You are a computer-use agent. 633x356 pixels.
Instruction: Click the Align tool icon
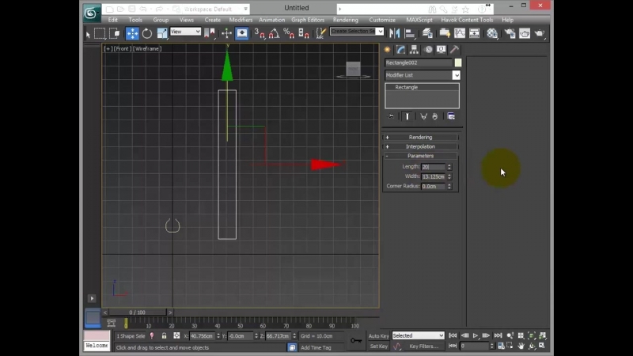(x=410, y=33)
